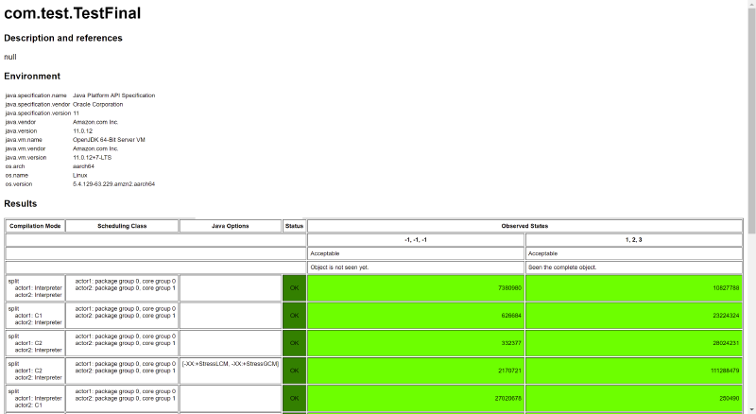Screen dimensions: 756x414
Task: Click the Observed States header cell
Action: tap(524, 226)
